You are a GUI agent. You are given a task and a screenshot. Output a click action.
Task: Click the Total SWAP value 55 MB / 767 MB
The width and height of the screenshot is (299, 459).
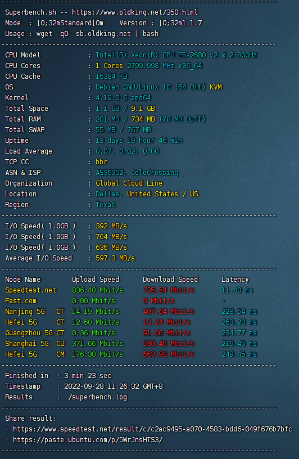tap(123, 130)
